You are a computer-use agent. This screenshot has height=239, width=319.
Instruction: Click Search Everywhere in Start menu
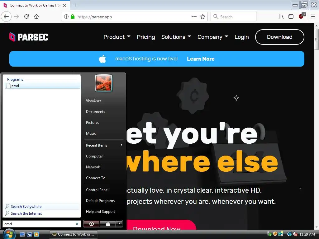(42, 207)
